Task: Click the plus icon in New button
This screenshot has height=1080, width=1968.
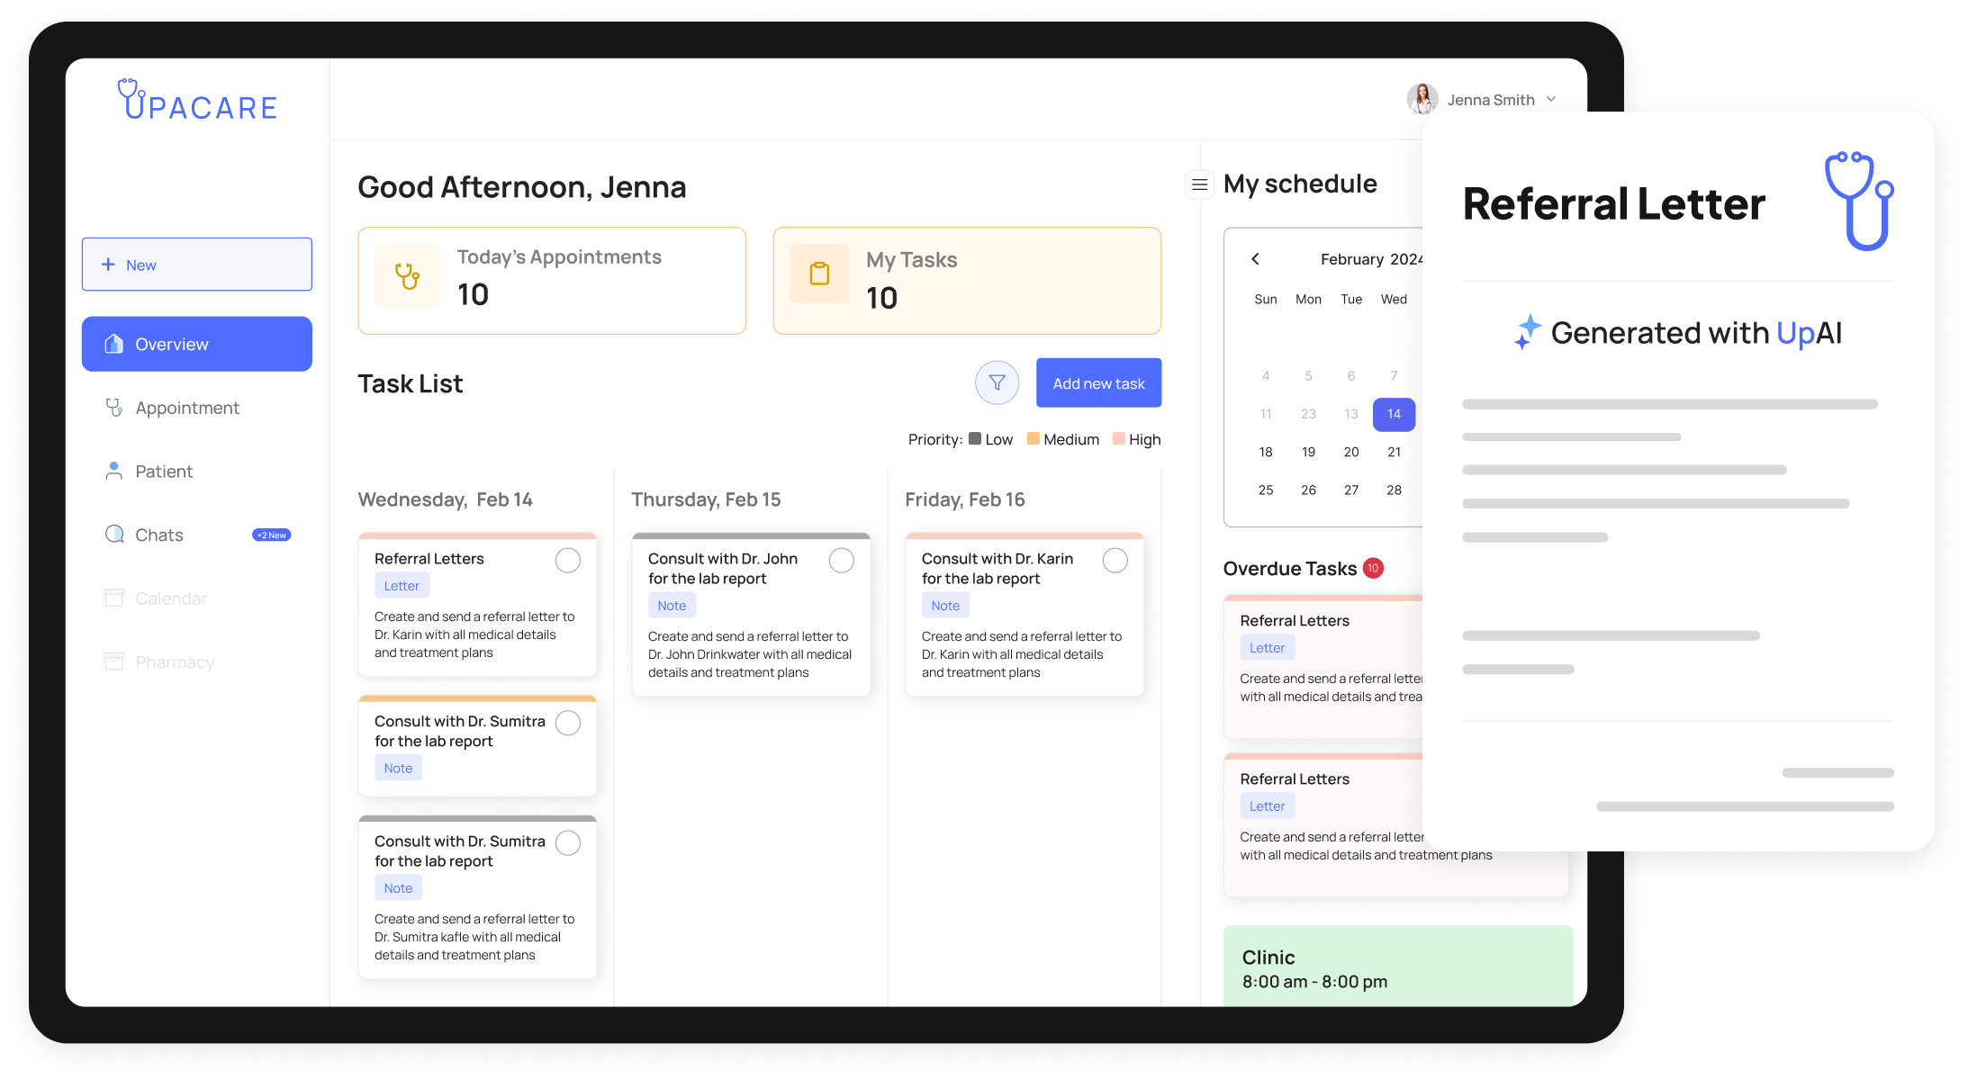Action: (x=108, y=265)
